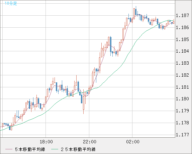
Task: Click the 02:00 time axis label
Action: pyautogui.click(x=133, y=142)
